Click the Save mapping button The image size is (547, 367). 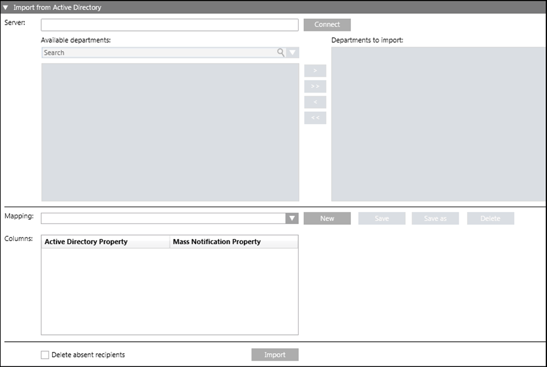point(382,218)
